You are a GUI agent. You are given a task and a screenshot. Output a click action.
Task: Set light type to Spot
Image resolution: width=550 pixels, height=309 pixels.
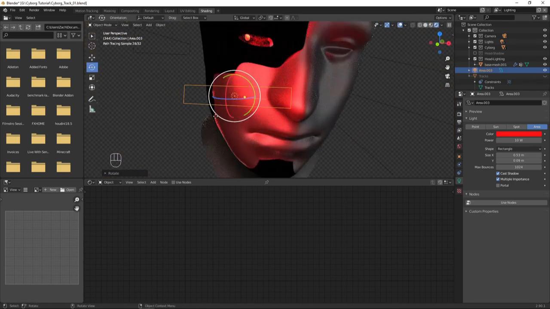(516, 127)
